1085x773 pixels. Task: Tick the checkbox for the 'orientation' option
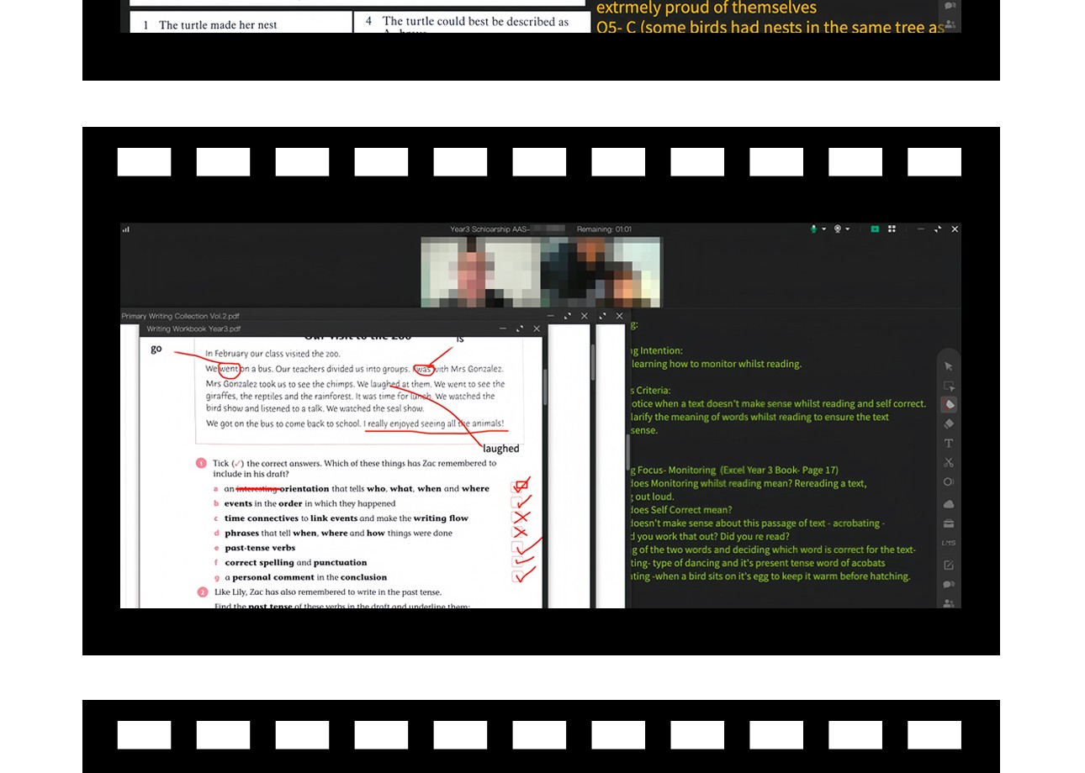(x=517, y=488)
